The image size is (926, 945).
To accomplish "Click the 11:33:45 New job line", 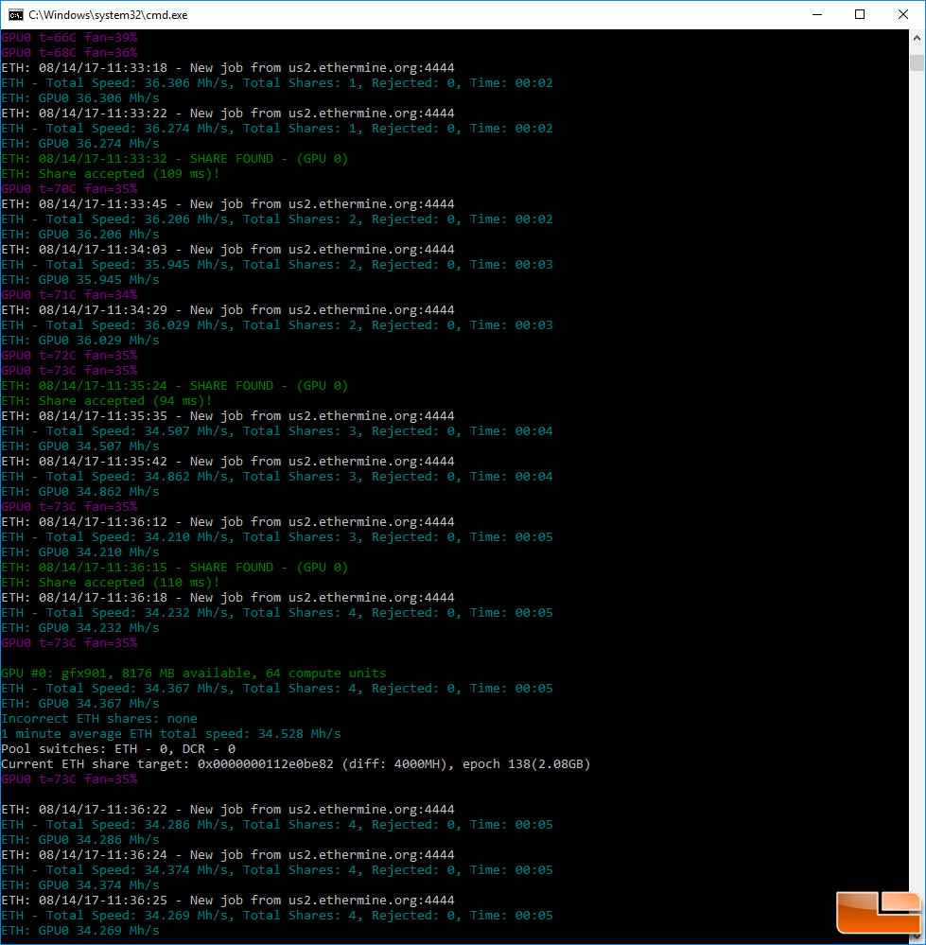I will (228, 203).
